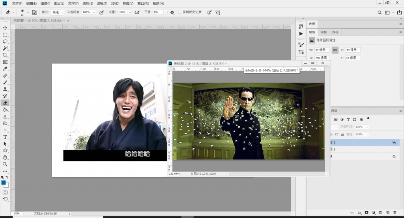Select the Eraser tool in toolbox
The height and width of the screenshot is (218, 404).
[x=5, y=103]
